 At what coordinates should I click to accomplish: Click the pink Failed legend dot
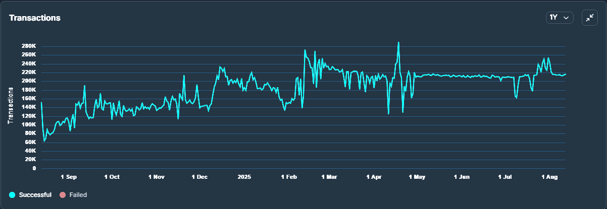[63, 194]
